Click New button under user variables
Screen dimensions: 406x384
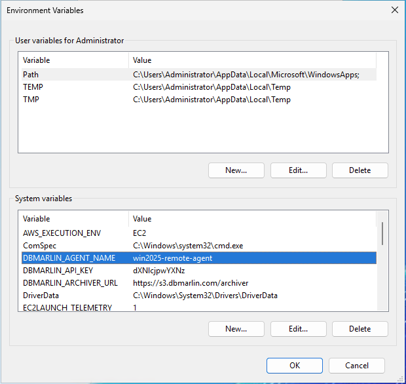pos(236,170)
